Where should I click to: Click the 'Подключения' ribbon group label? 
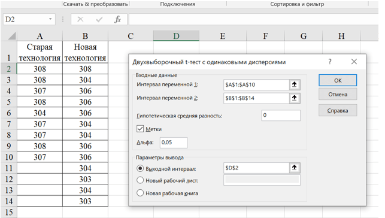tap(177, 4)
